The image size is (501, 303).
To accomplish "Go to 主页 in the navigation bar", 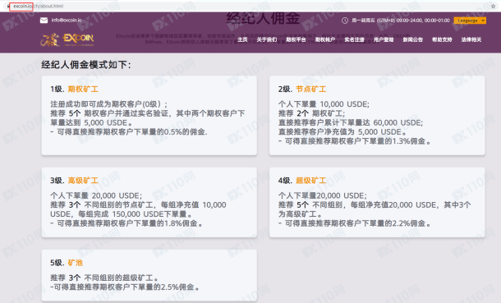I will pos(242,39).
